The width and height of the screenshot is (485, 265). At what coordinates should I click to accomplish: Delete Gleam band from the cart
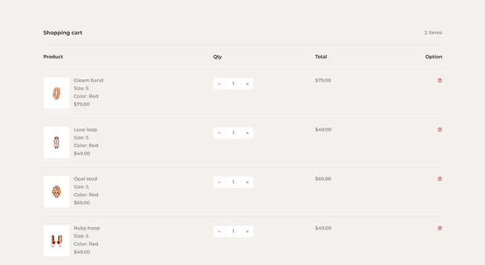coord(439,81)
